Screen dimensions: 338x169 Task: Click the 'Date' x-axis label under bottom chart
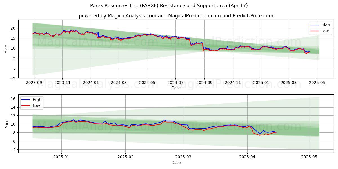tap(176, 163)
